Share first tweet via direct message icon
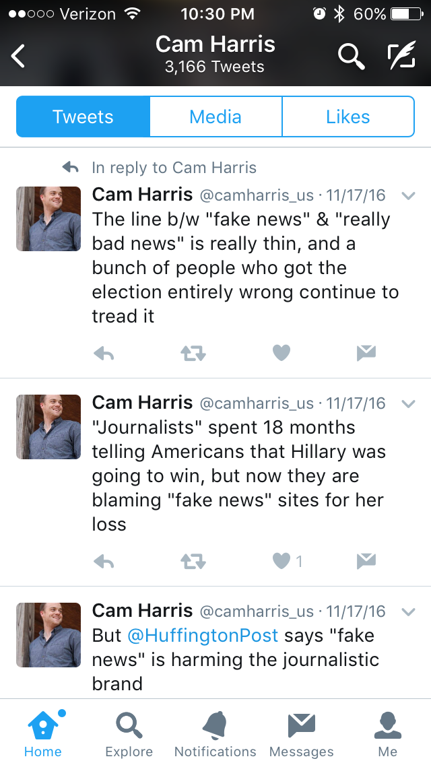Image resolution: width=431 pixels, height=765 pixels. (366, 353)
